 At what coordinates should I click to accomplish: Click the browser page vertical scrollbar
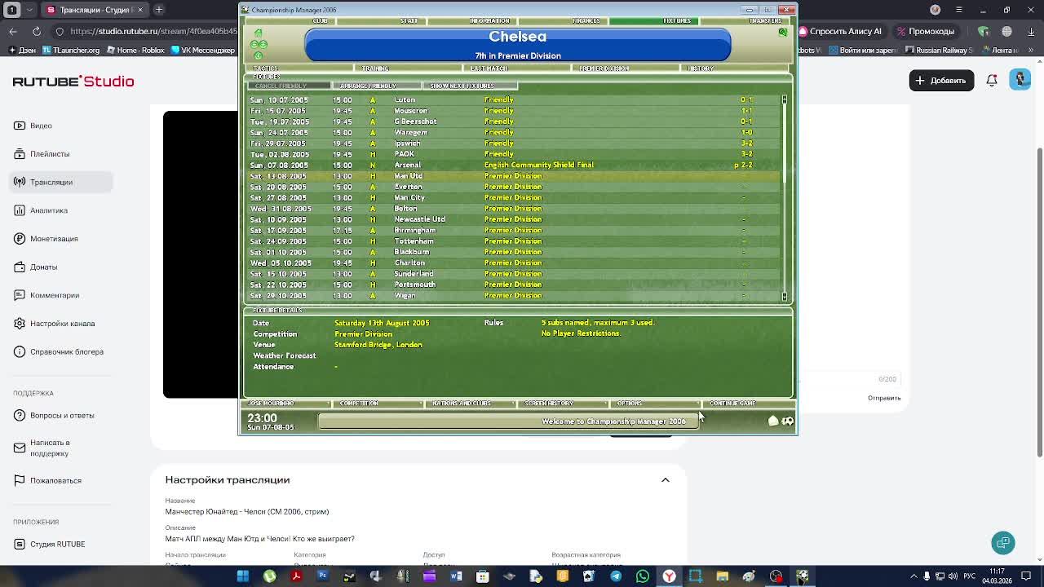point(1038,302)
